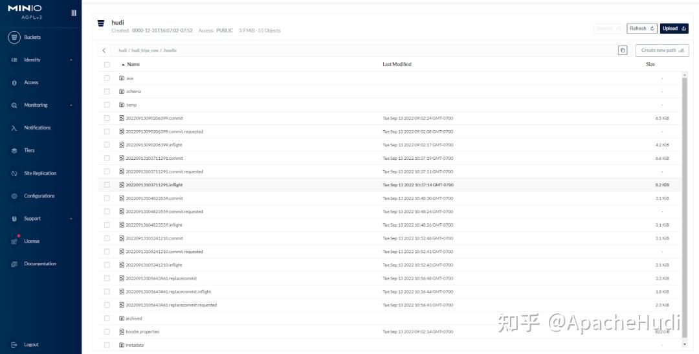
Task: Open 20220913103711291.commit.requested row
Action: coord(390,171)
